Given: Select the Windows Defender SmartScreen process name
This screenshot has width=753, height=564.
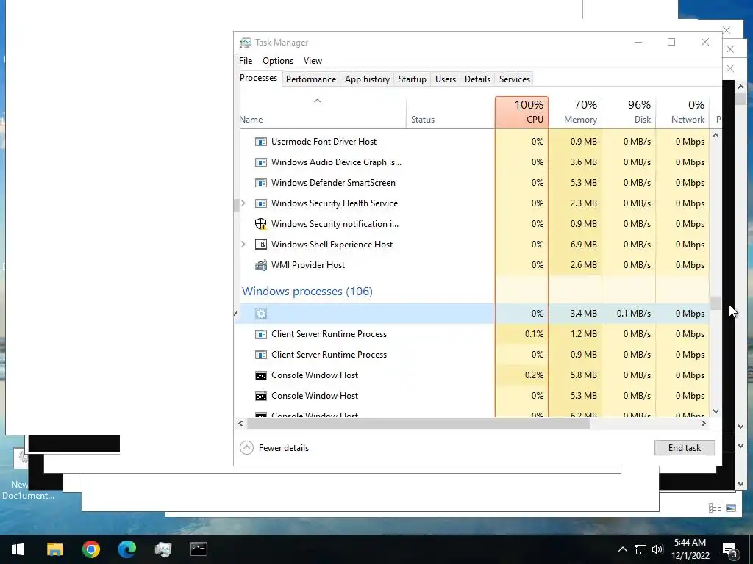Looking at the screenshot, I should point(333,183).
